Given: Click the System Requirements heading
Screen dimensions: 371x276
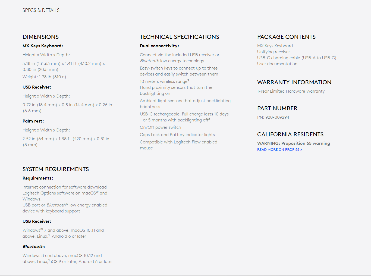Looking at the screenshot, I should coord(56,169).
